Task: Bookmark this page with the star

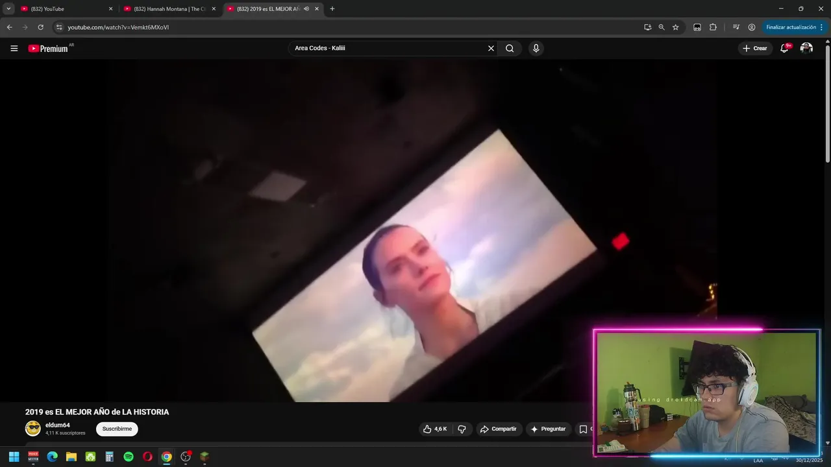Action: [676, 27]
